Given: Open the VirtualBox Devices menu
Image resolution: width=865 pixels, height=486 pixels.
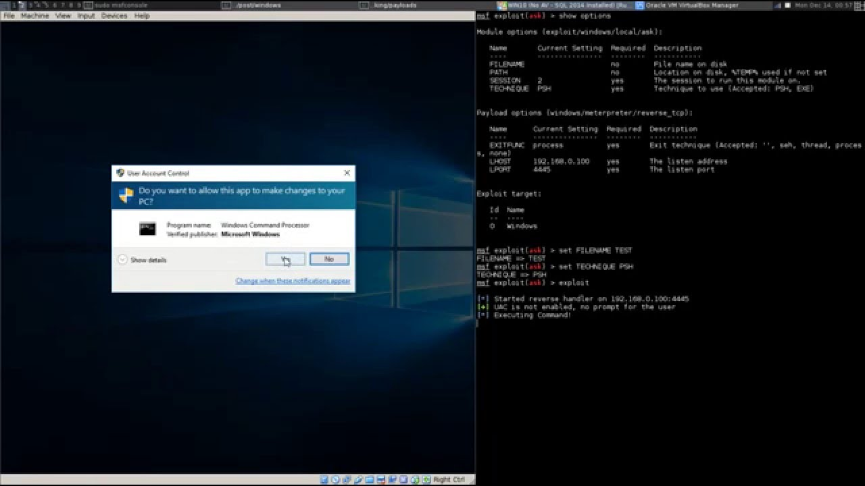Looking at the screenshot, I should pos(114,16).
